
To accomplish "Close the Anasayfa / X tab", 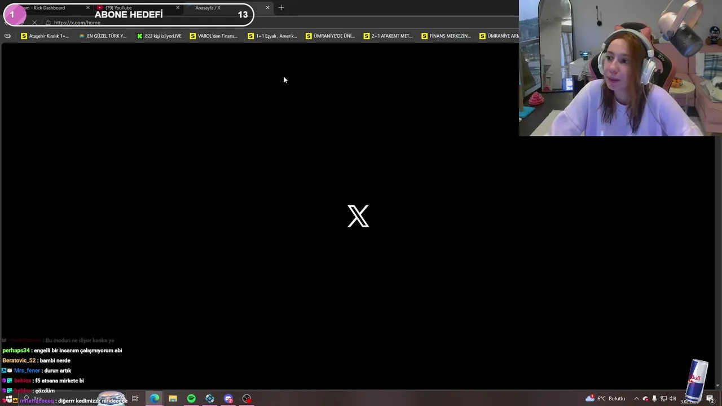I will 267,8.
